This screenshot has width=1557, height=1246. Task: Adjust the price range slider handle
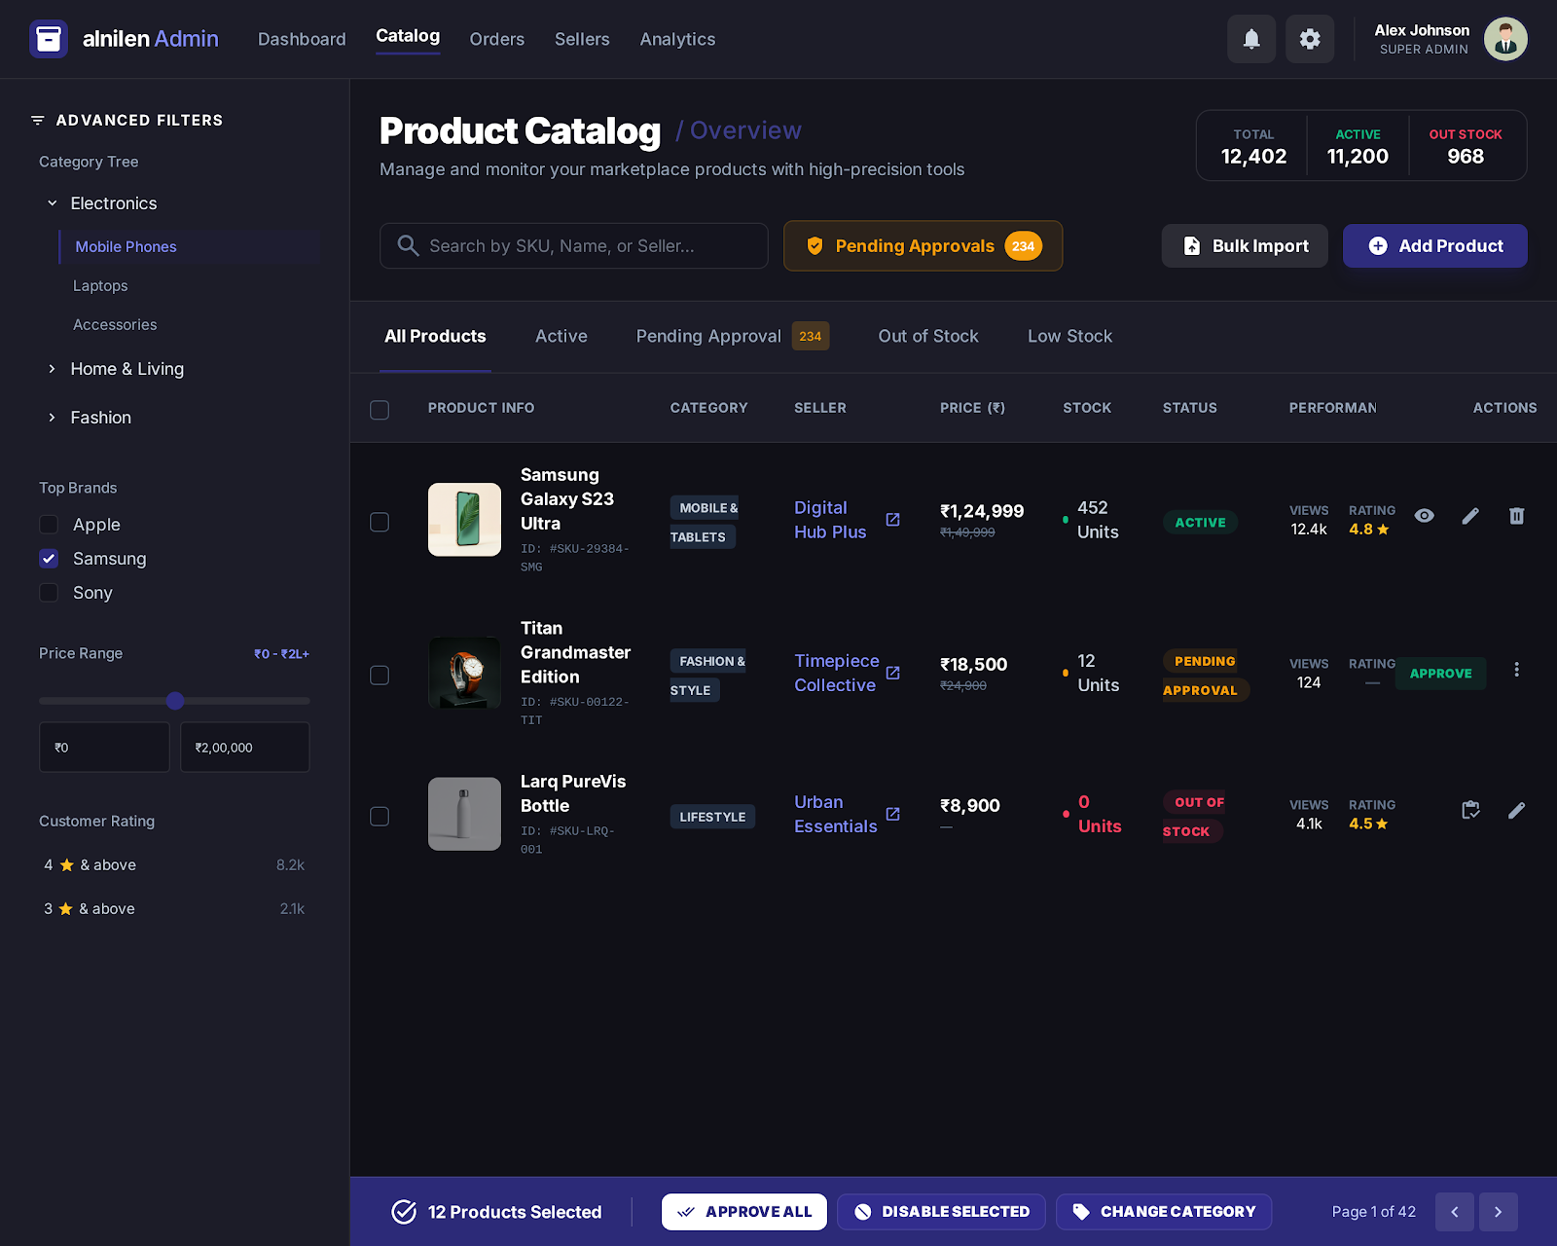coord(174,700)
